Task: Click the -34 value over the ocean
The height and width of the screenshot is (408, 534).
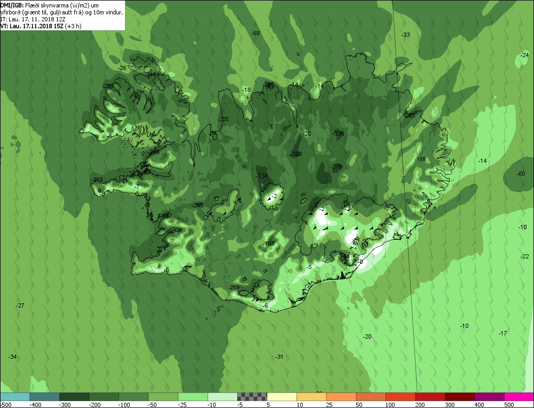Action: pos(13,357)
